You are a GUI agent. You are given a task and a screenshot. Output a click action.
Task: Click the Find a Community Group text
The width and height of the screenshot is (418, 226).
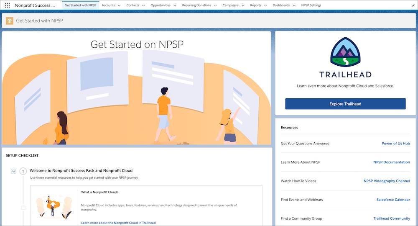[x=301, y=218]
